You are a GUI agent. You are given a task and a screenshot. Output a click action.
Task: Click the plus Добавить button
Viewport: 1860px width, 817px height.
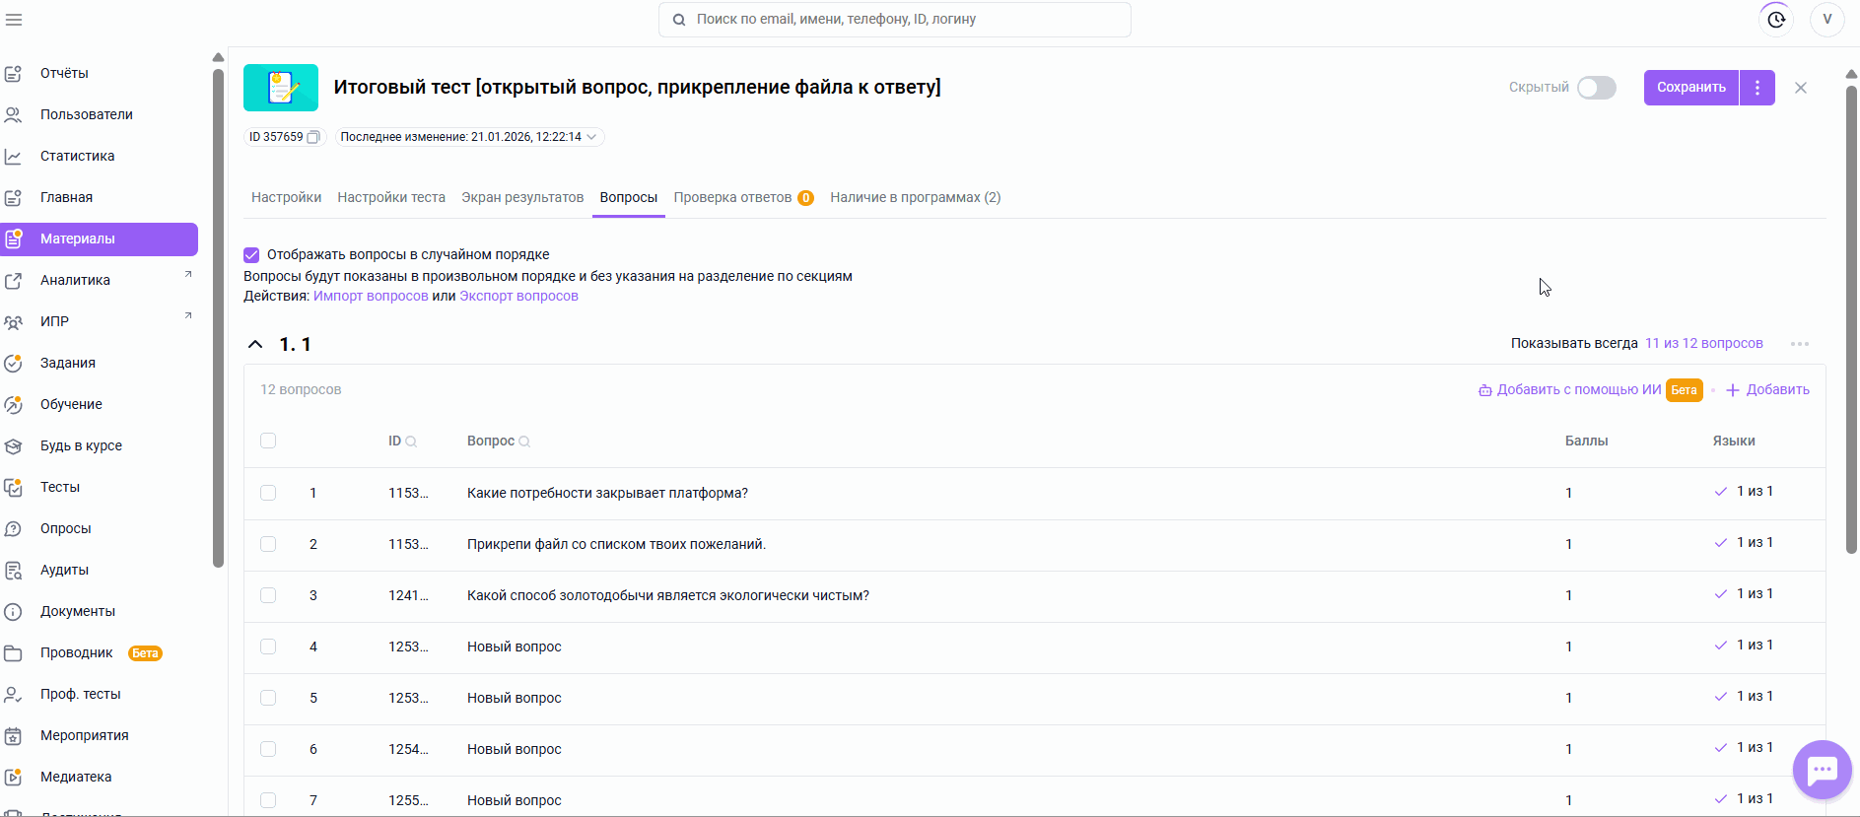1767,390
